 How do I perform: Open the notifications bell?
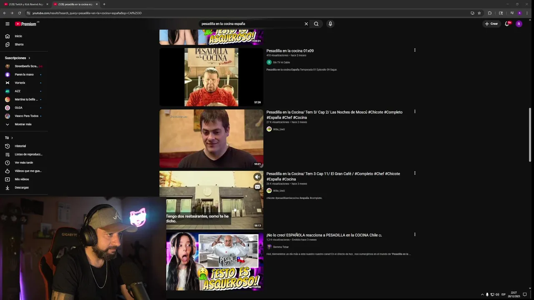(x=507, y=24)
